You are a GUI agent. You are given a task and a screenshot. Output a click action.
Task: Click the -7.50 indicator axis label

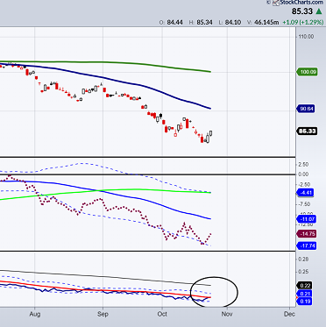(x=304, y=204)
